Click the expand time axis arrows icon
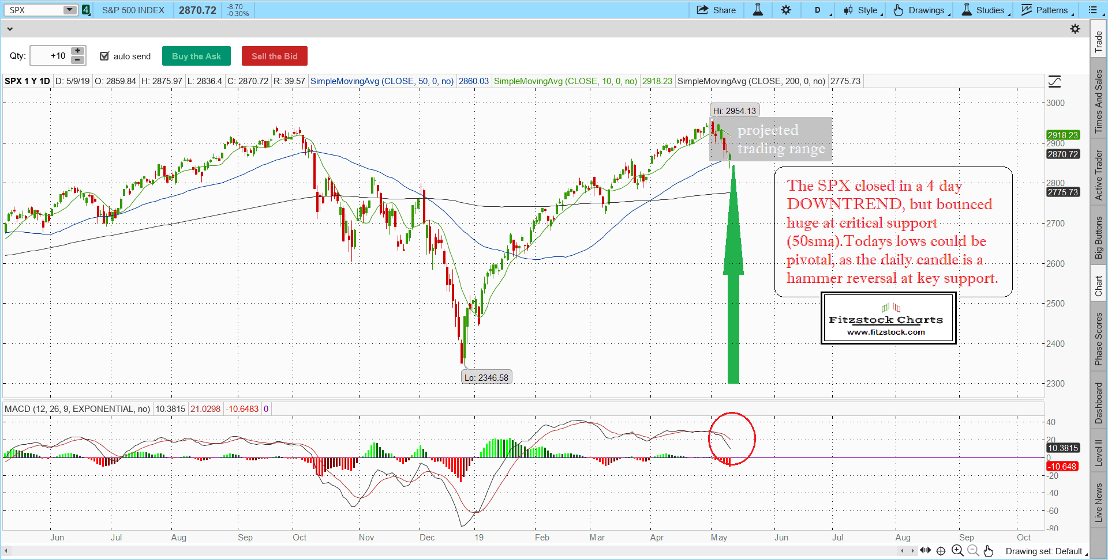1108x560 pixels. point(926,550)
